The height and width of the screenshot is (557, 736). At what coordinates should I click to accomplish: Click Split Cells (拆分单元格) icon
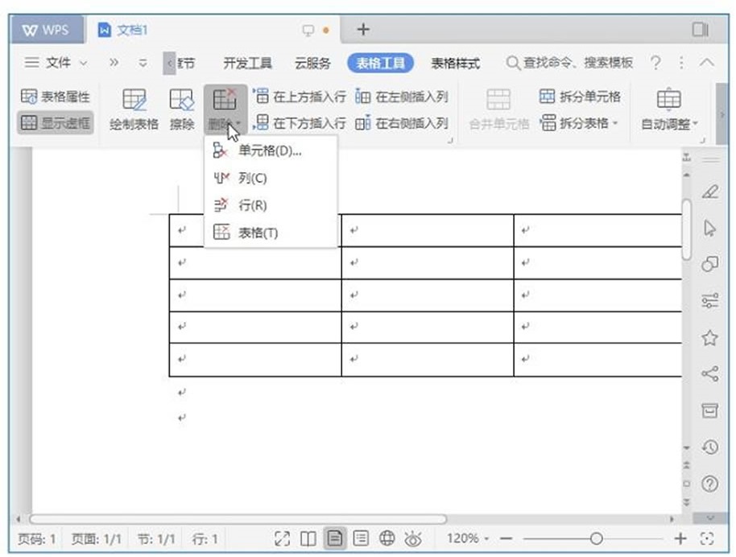[x=548, y=97]
